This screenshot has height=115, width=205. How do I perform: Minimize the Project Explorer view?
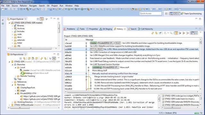click(54, 19)
